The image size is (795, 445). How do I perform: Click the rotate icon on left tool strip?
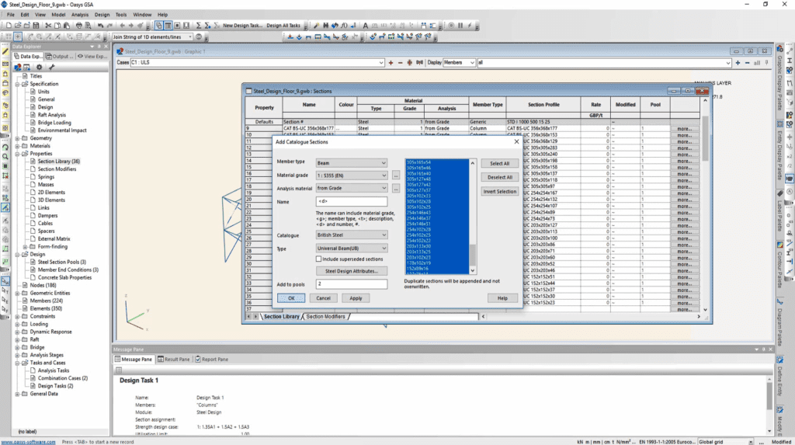tap(5, 147)
